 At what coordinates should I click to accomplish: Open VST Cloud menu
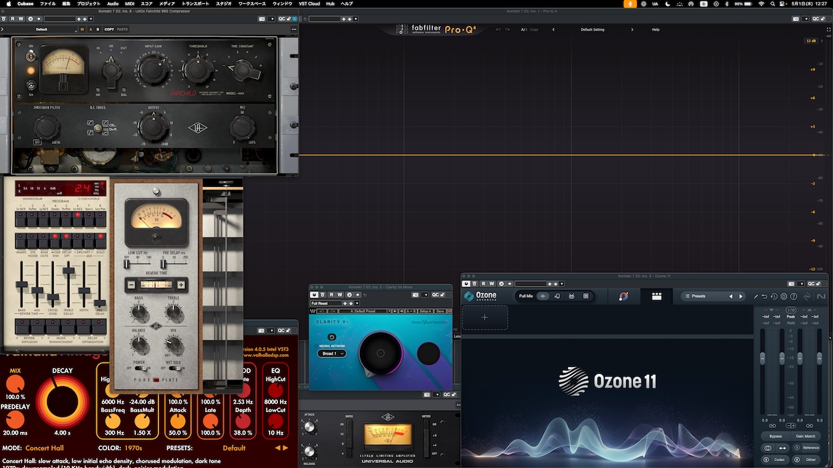[309, 3]
